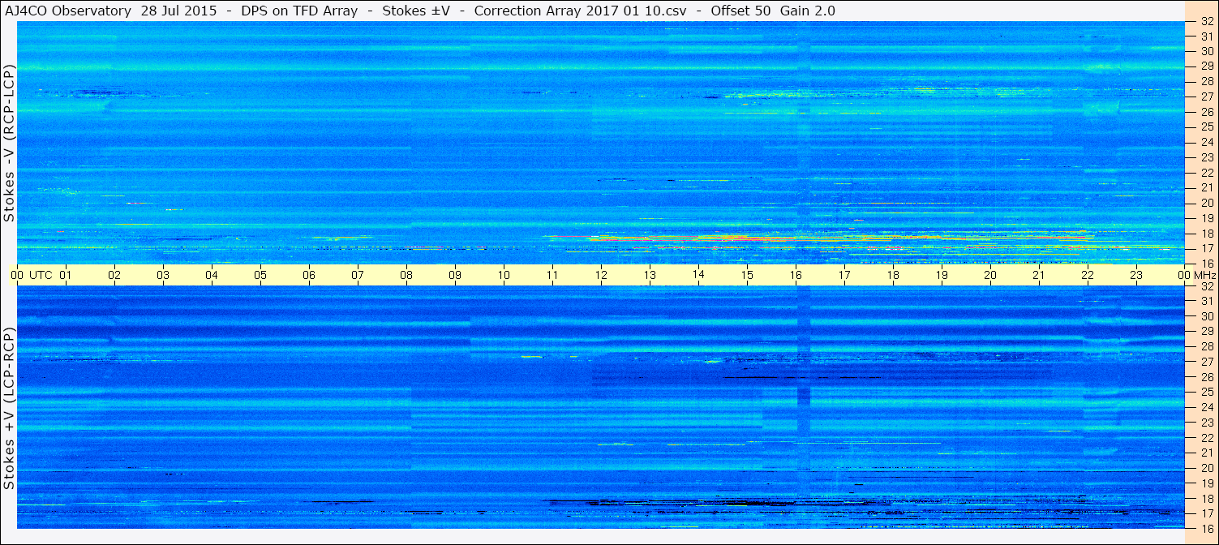1219x545 pixels.
Task: Select the 02 hour time marker
Action: point(114,276)
